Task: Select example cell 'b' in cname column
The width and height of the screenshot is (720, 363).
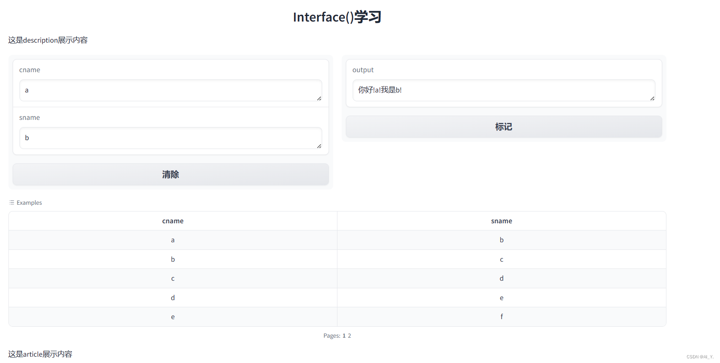Action: (x=173, y=259)
